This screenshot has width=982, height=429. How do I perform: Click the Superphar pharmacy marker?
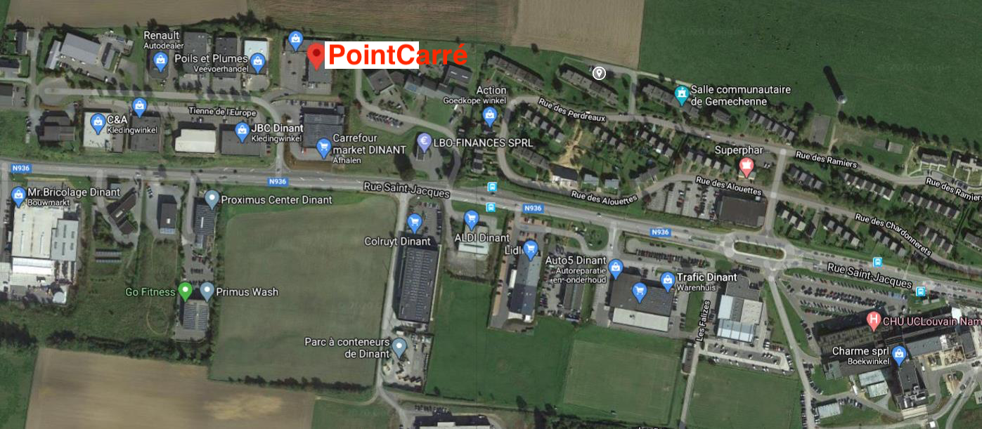point(746,167)
